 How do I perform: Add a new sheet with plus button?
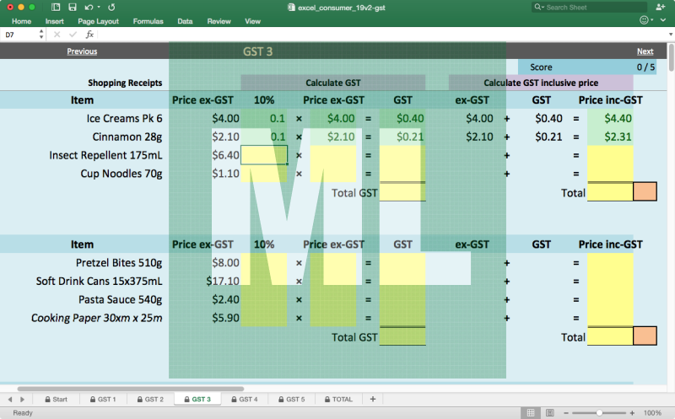(x=373, y=399)
